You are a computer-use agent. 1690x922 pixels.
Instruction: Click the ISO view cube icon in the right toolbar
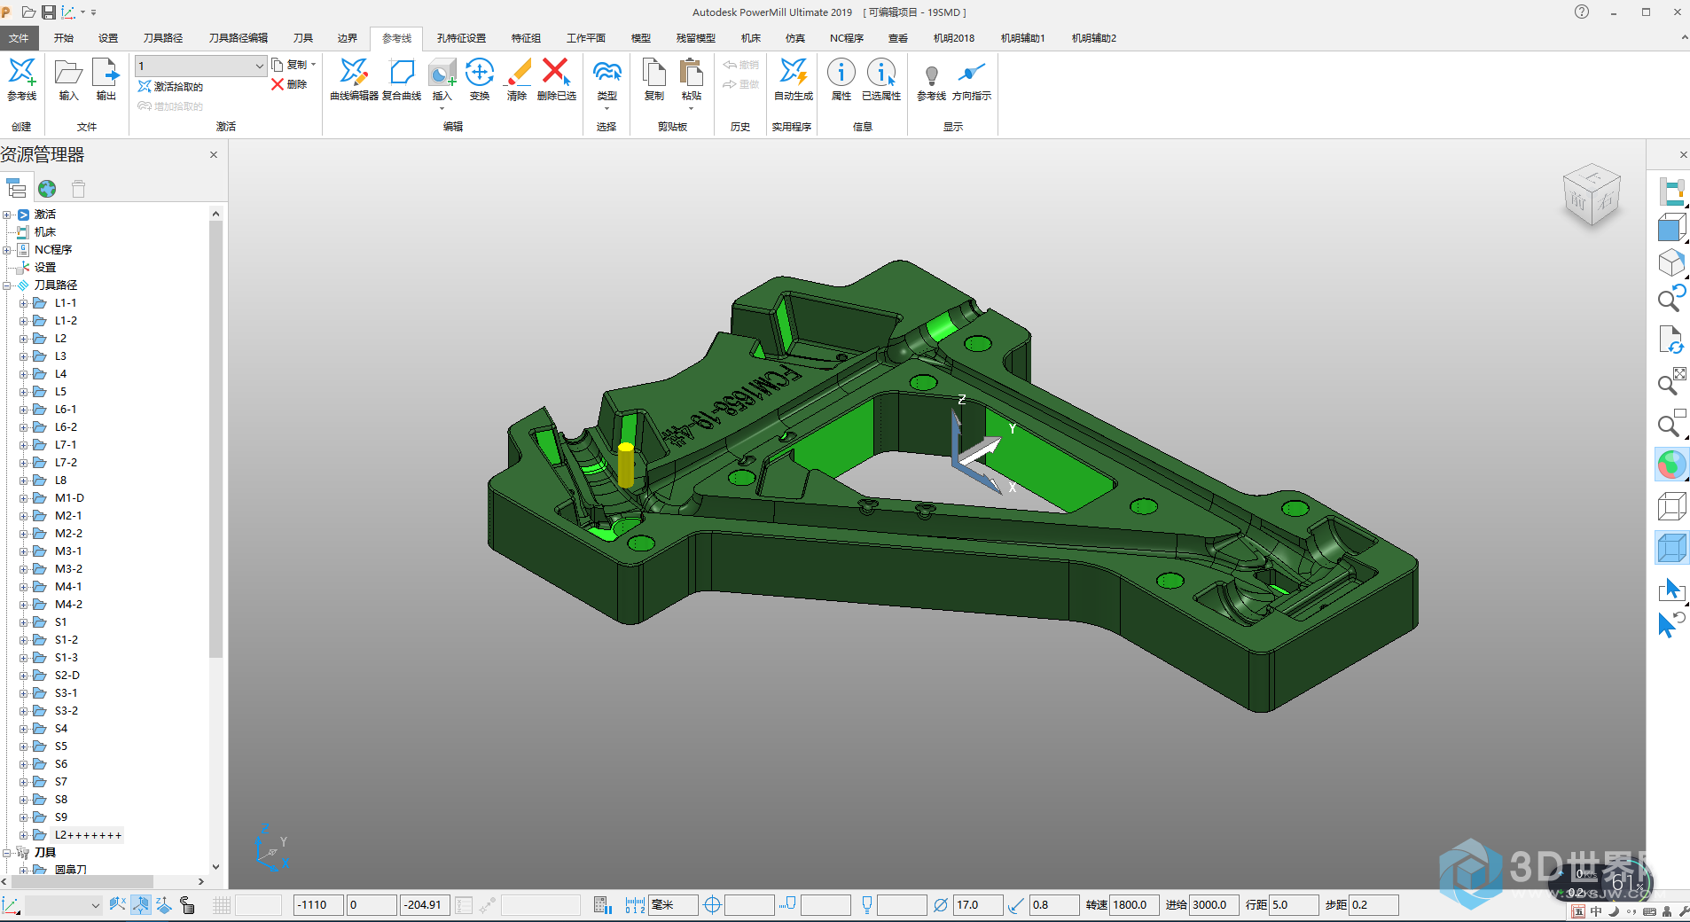[1671, 263]
